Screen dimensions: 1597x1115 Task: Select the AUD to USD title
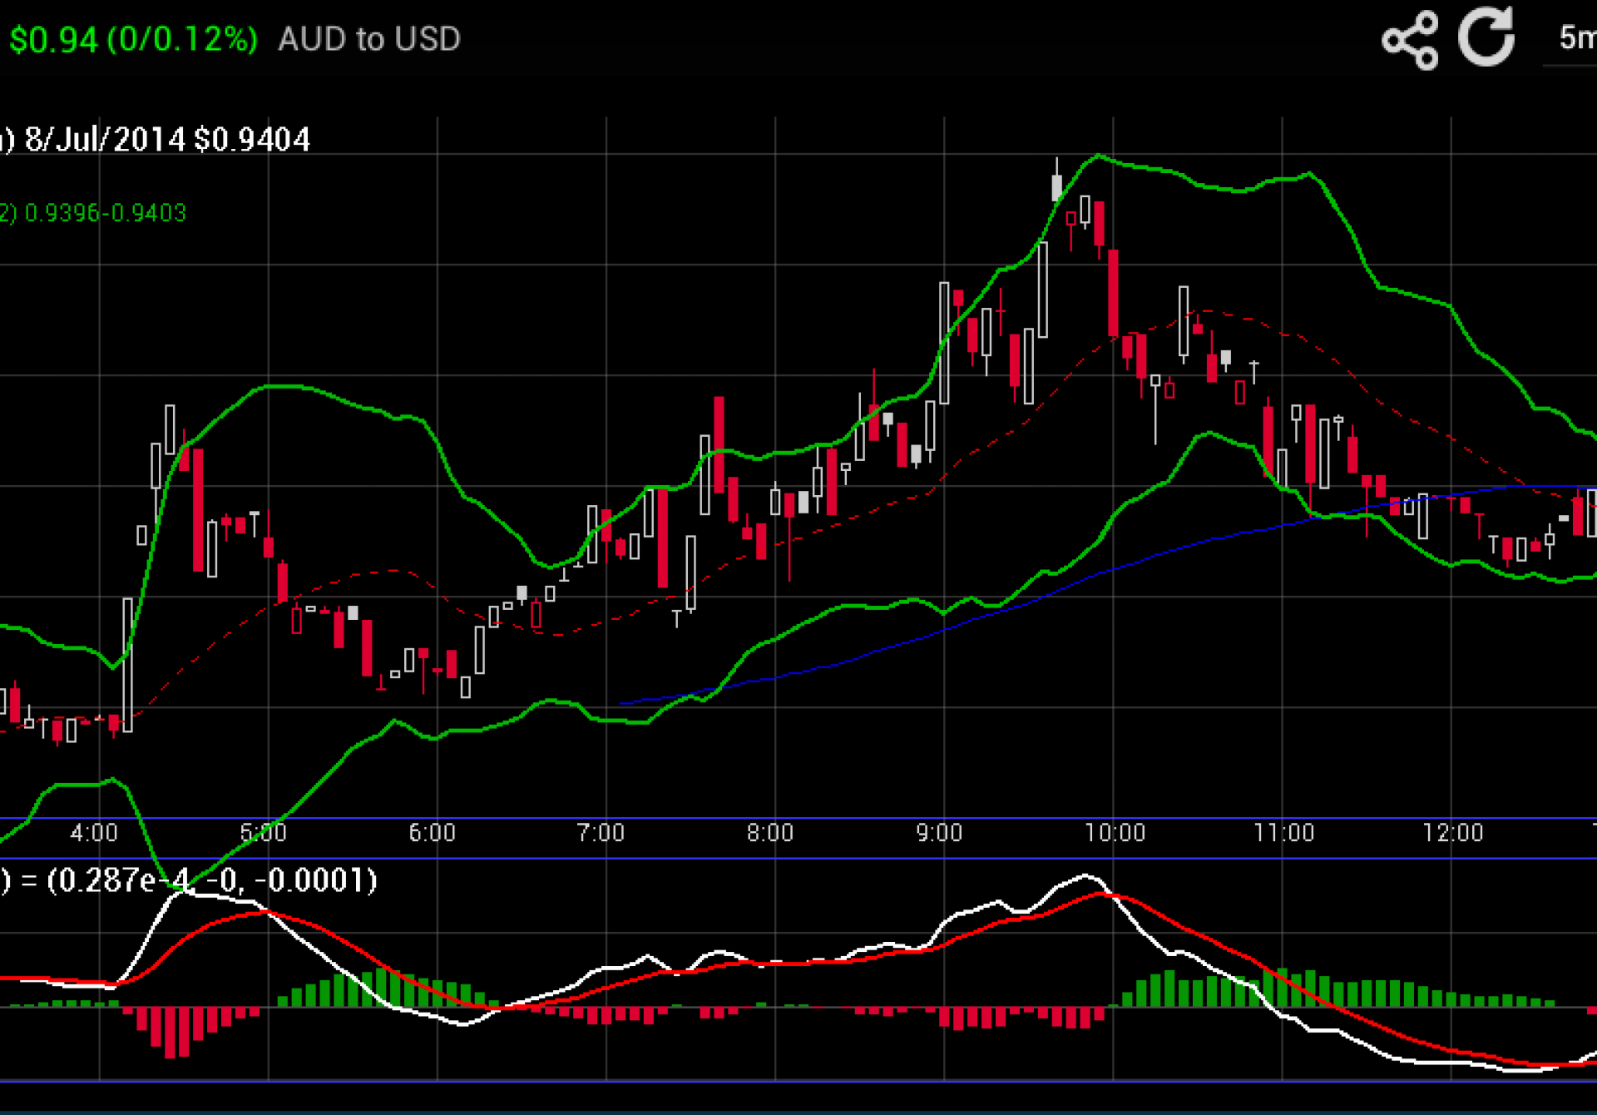coord(369,39)
